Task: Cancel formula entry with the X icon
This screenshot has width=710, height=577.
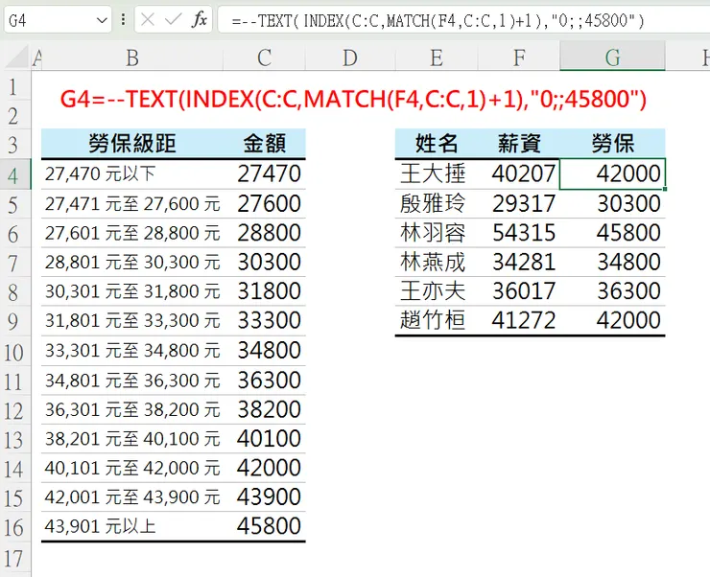Action: coord(148,20)
